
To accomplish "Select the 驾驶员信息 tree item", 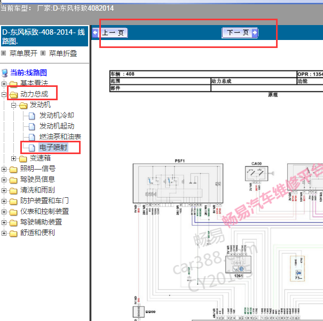I will (37, 180).
